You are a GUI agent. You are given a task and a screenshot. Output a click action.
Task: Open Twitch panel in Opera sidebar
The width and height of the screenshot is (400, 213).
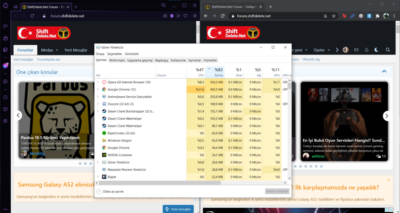[x=5, y=50]
